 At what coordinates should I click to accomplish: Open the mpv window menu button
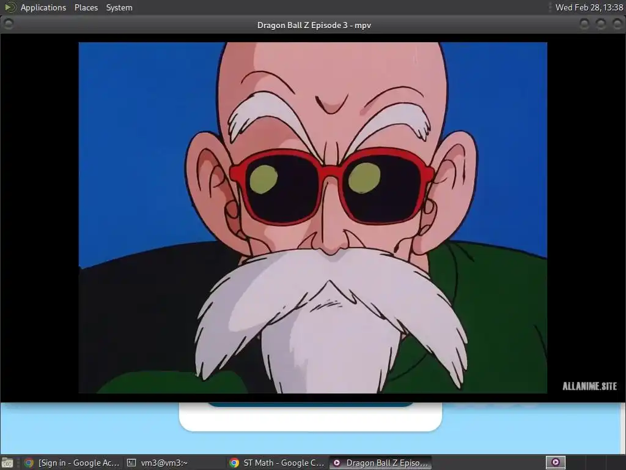(9, 24)
